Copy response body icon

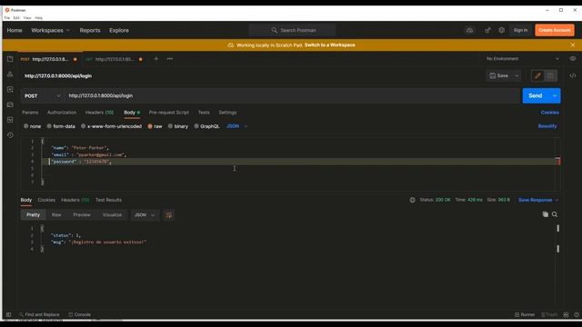coord(546,214)
